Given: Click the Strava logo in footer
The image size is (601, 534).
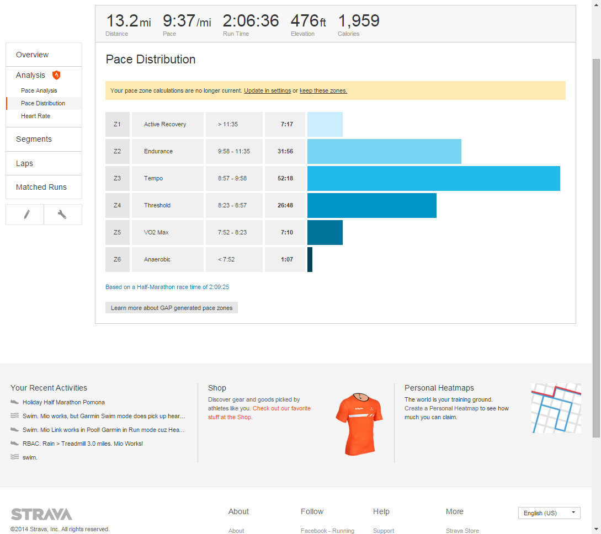Looking at the screenshot, I should (41, 514).
